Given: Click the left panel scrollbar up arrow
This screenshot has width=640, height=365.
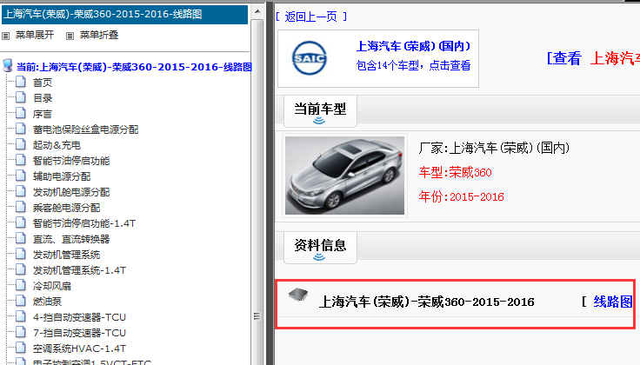Looking at the screenshot, I should click(257, 11).
